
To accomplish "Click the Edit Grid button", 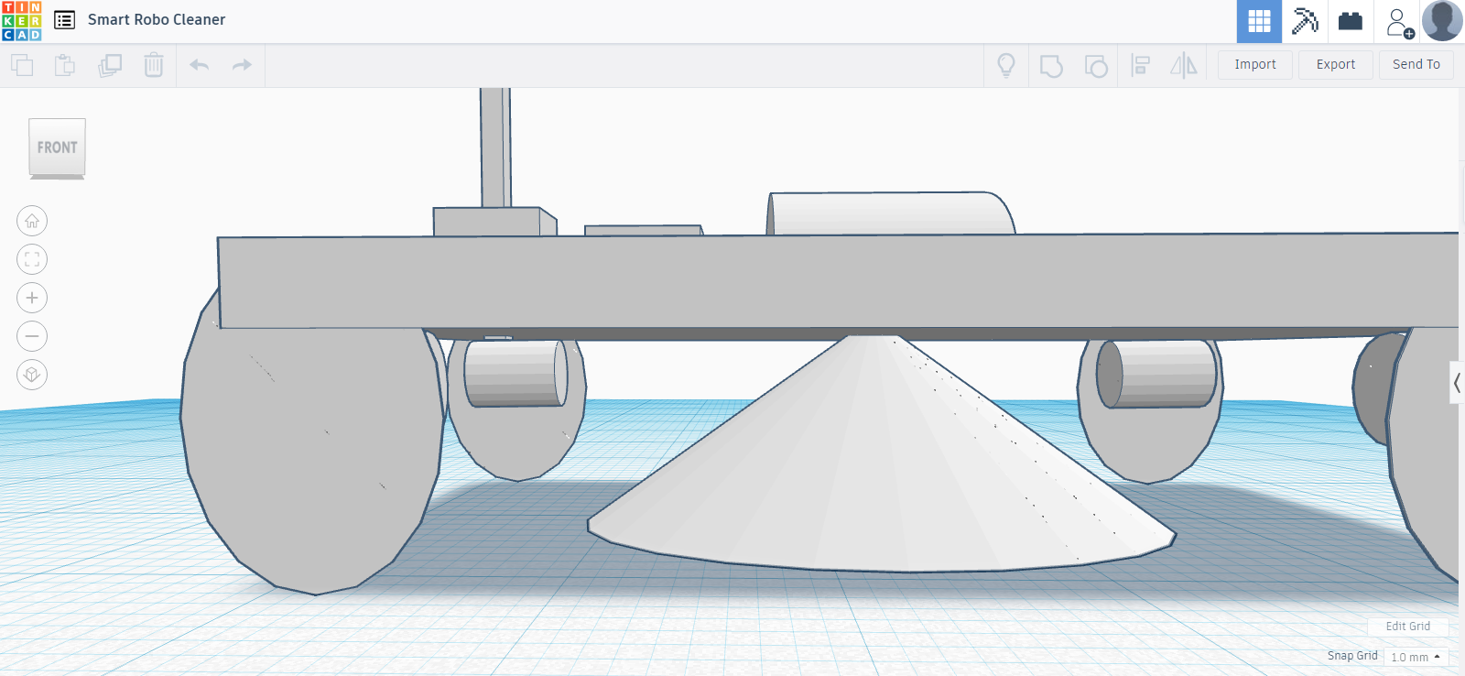I will (x=1407, y=627).
